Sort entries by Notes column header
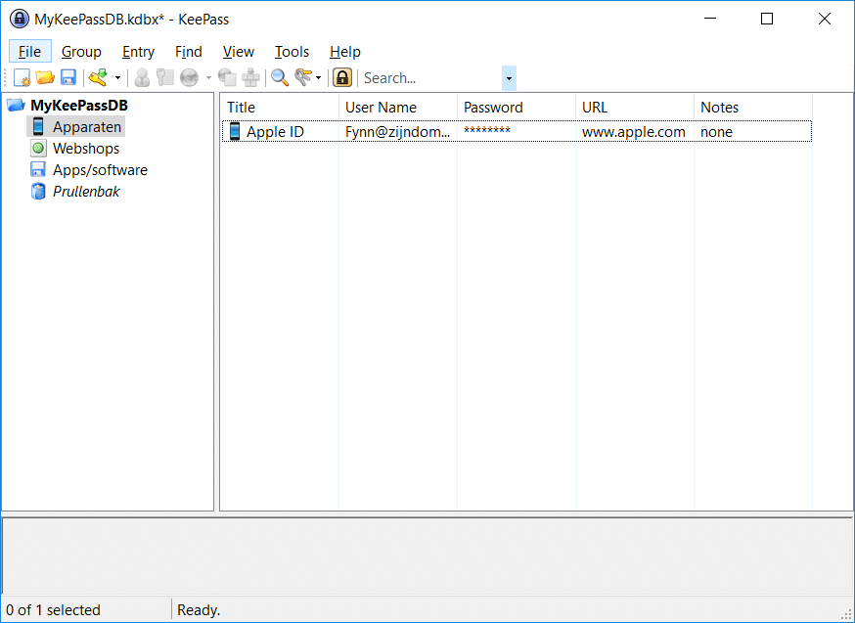 tap(752, 108)
